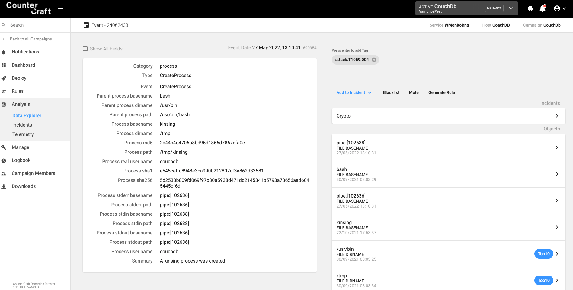The width and height of the screenshot is (573, 290).
Task: Click the Process path /tmp/kinsing value
Action: click(x=174, y=152)
